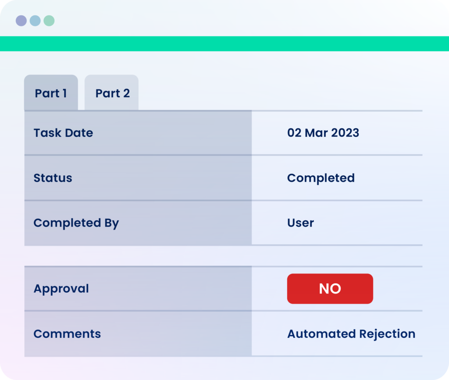This screenshot has height=380, width=449.
Task: Click the Completed status value
Action: pyautogui.click(x=321, y=178)
